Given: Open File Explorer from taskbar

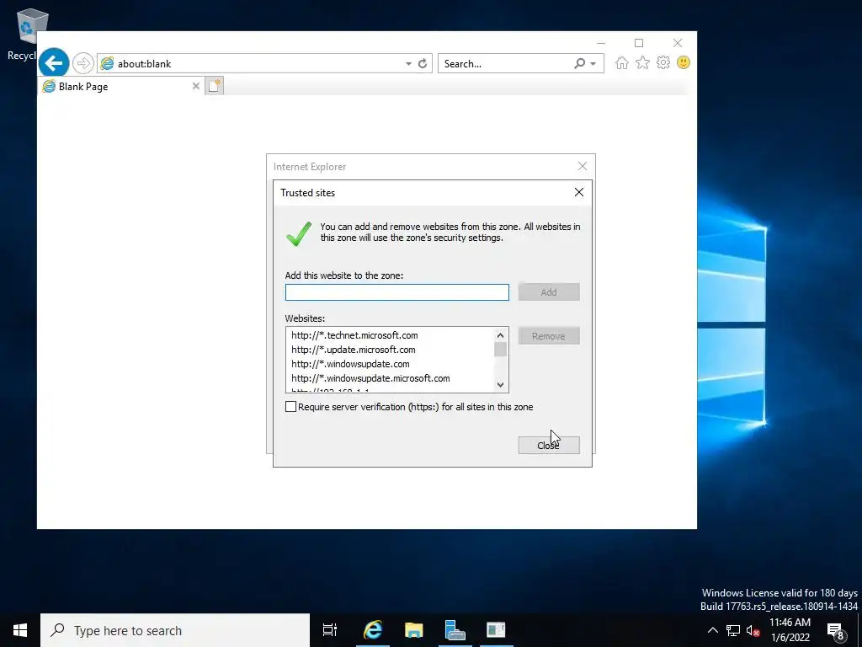Looking at the screenshot, I should click(414, 630).
